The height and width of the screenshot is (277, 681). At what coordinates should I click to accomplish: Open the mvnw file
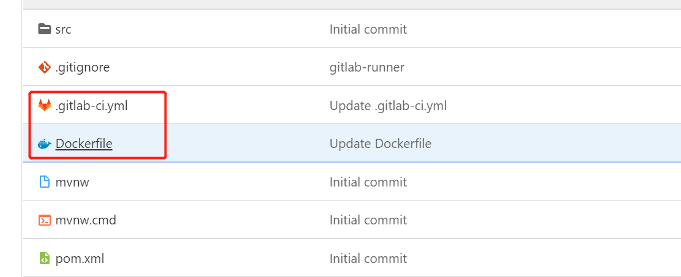pos(72,182)
